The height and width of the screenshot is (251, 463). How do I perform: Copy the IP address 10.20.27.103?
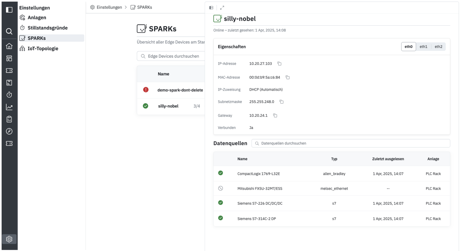[279, 64]
